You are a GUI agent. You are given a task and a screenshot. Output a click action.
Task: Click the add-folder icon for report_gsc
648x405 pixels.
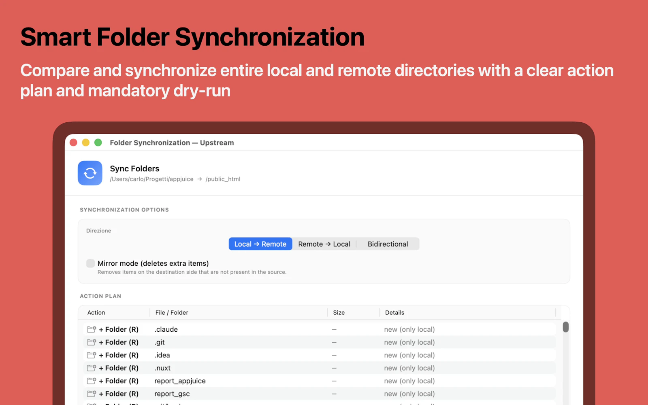click(92, 394)
